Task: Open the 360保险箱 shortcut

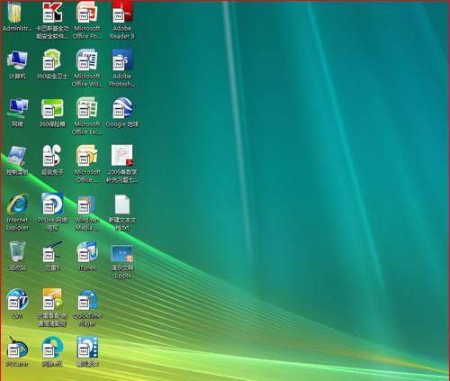Action: 52,108
